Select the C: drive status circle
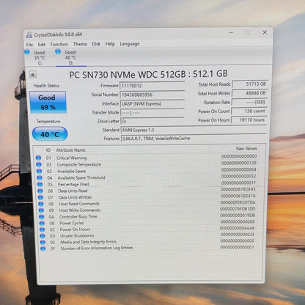The height and width of the screenshot is (305, 305). click(x=27, y=52)
